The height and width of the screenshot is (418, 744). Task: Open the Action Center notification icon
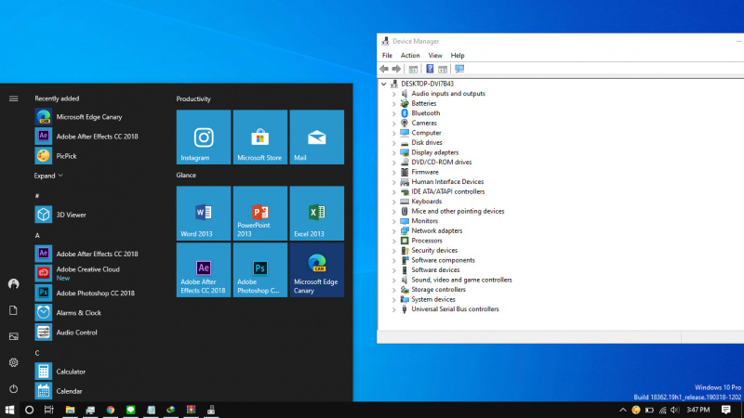point(725,410)
